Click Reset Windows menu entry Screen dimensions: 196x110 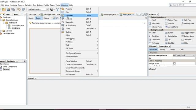[x=80, y=57]
